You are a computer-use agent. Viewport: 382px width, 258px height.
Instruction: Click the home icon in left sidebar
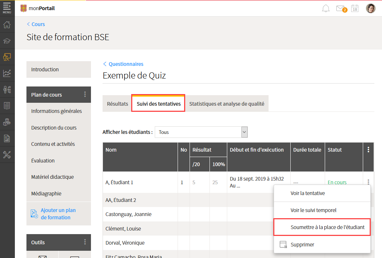click(x=7, y=25)
